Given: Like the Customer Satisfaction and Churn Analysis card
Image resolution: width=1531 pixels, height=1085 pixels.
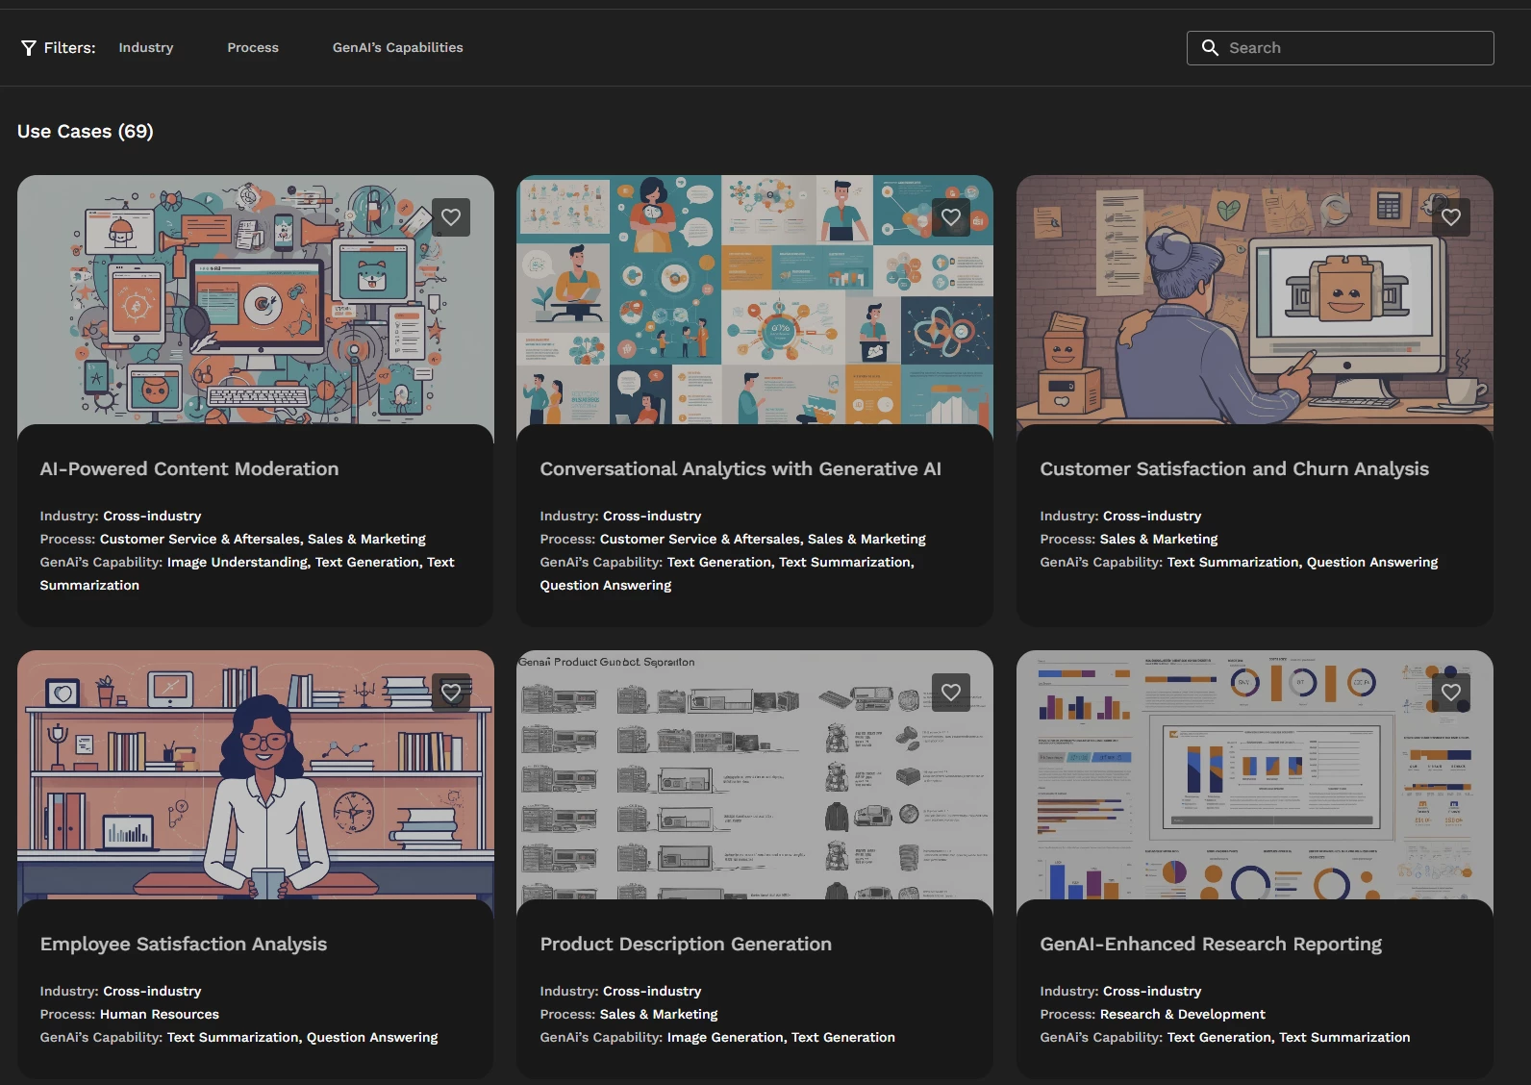Looking at the screenshot, I should tap(1450, 217).
